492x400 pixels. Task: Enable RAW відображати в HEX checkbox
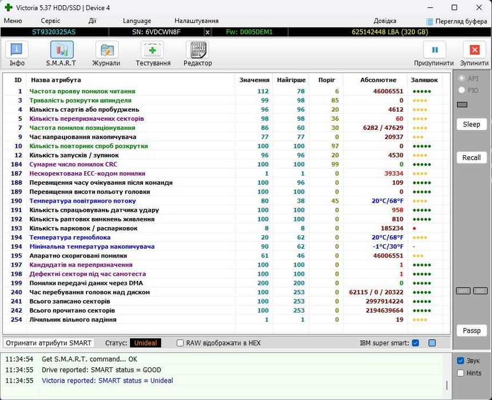click(180, 343)
